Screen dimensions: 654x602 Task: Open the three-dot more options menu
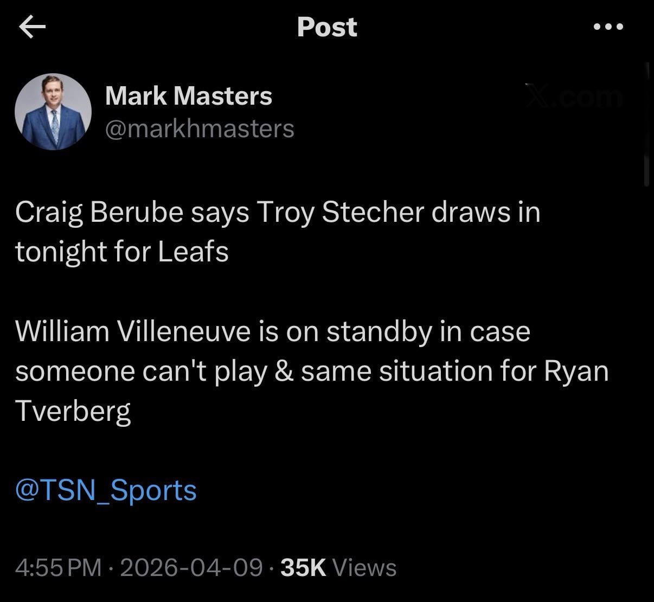click(x=608, y=27)
